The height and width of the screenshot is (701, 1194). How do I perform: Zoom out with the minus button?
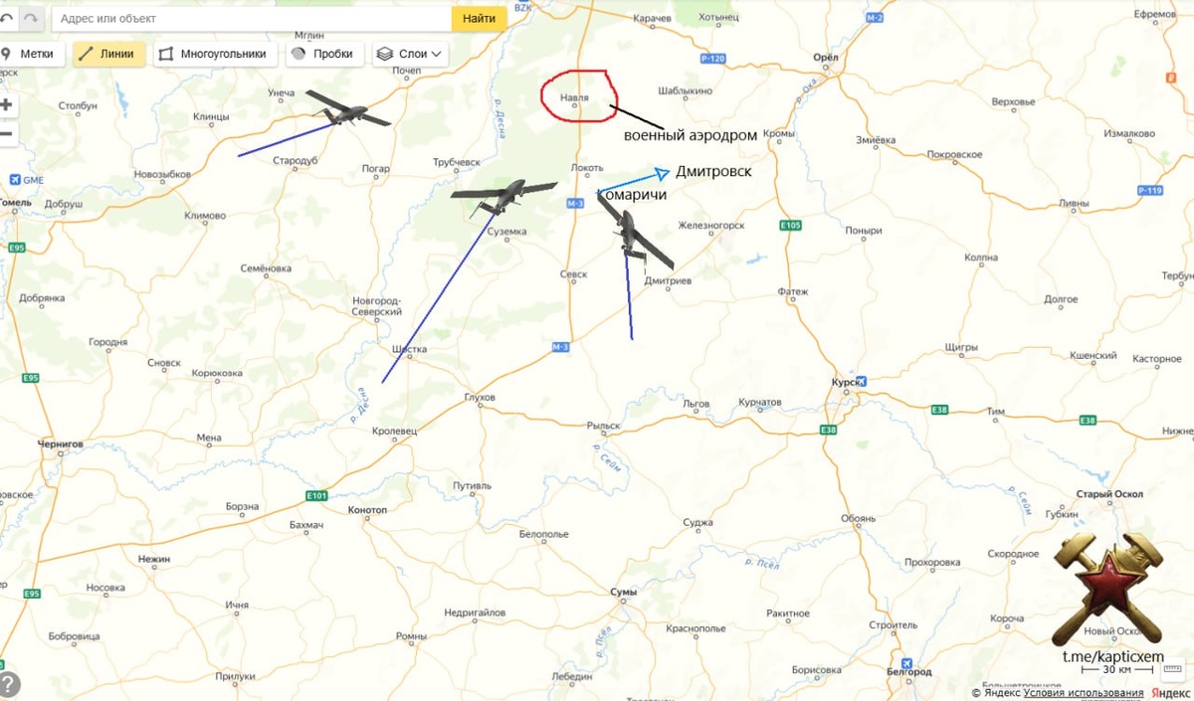pyautogui.click(x=6, y=133)
